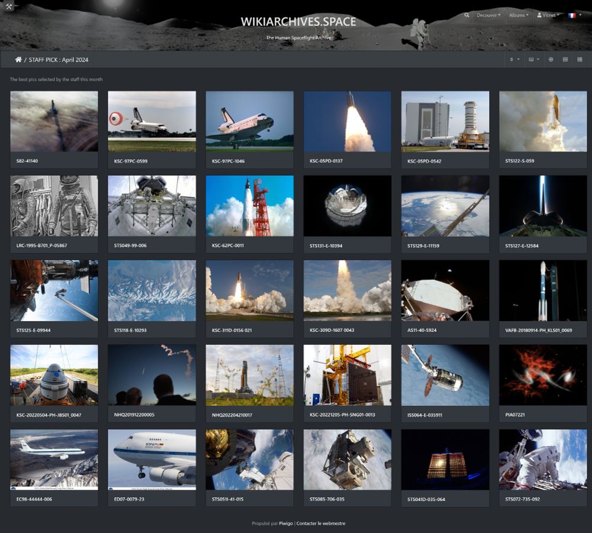Follow the Piwigo link in the footer

(286, 523)
